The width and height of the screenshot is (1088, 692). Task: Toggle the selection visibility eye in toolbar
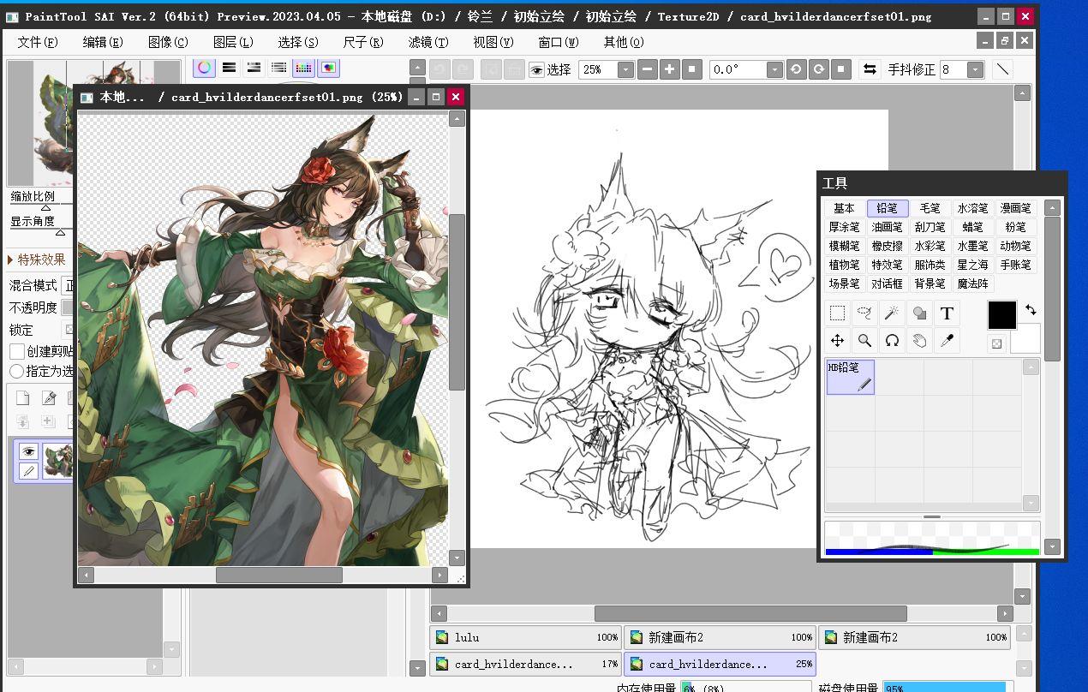[x=536, y=69]
